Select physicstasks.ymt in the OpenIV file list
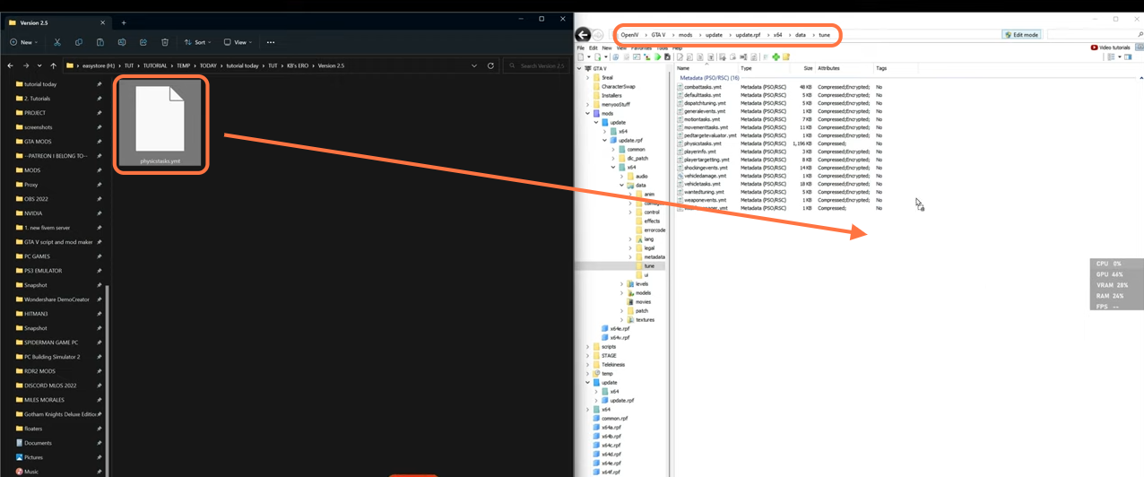 click(703, 143)
